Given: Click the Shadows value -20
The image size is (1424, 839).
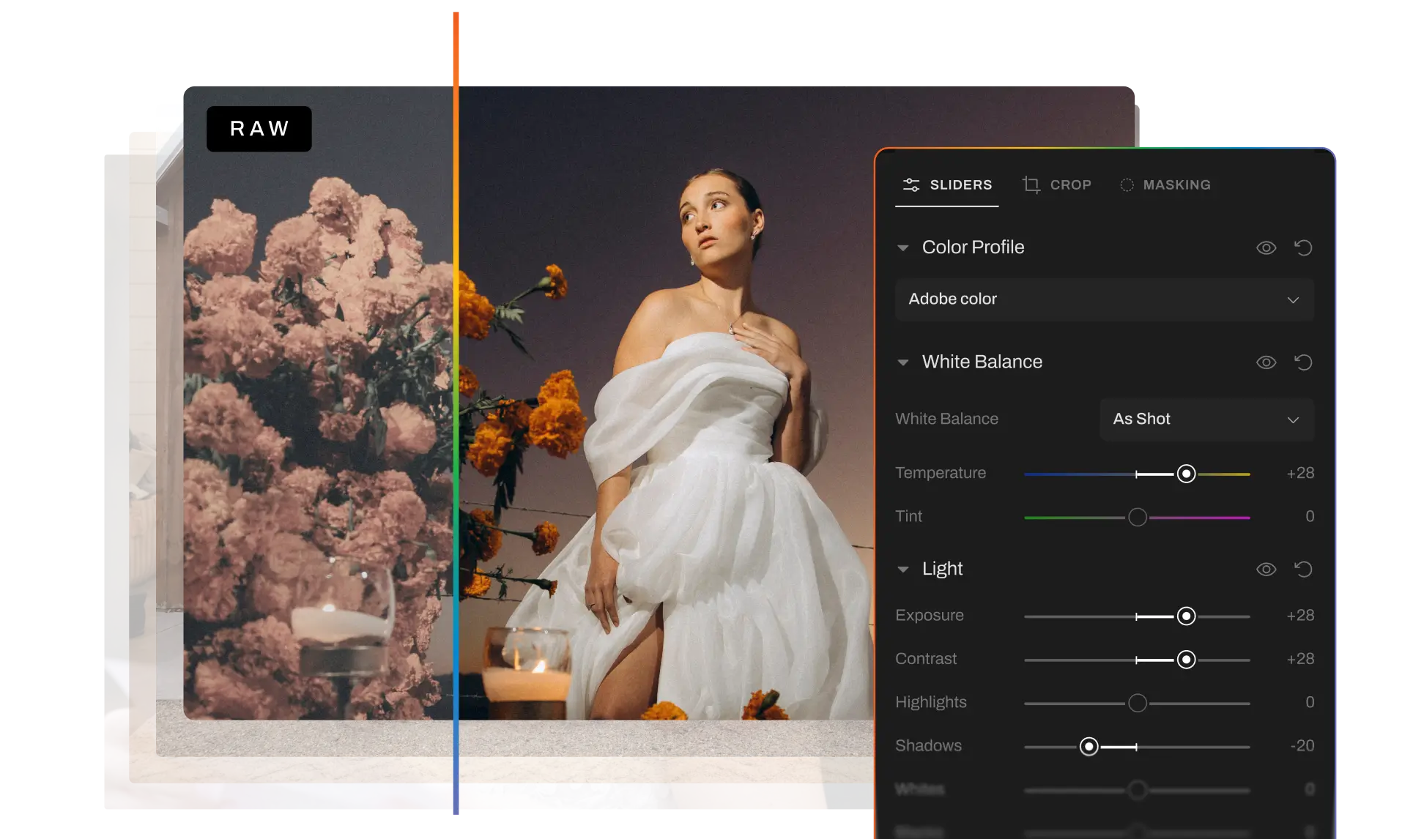Looking at the screenshot, I should coord(1302,746).
